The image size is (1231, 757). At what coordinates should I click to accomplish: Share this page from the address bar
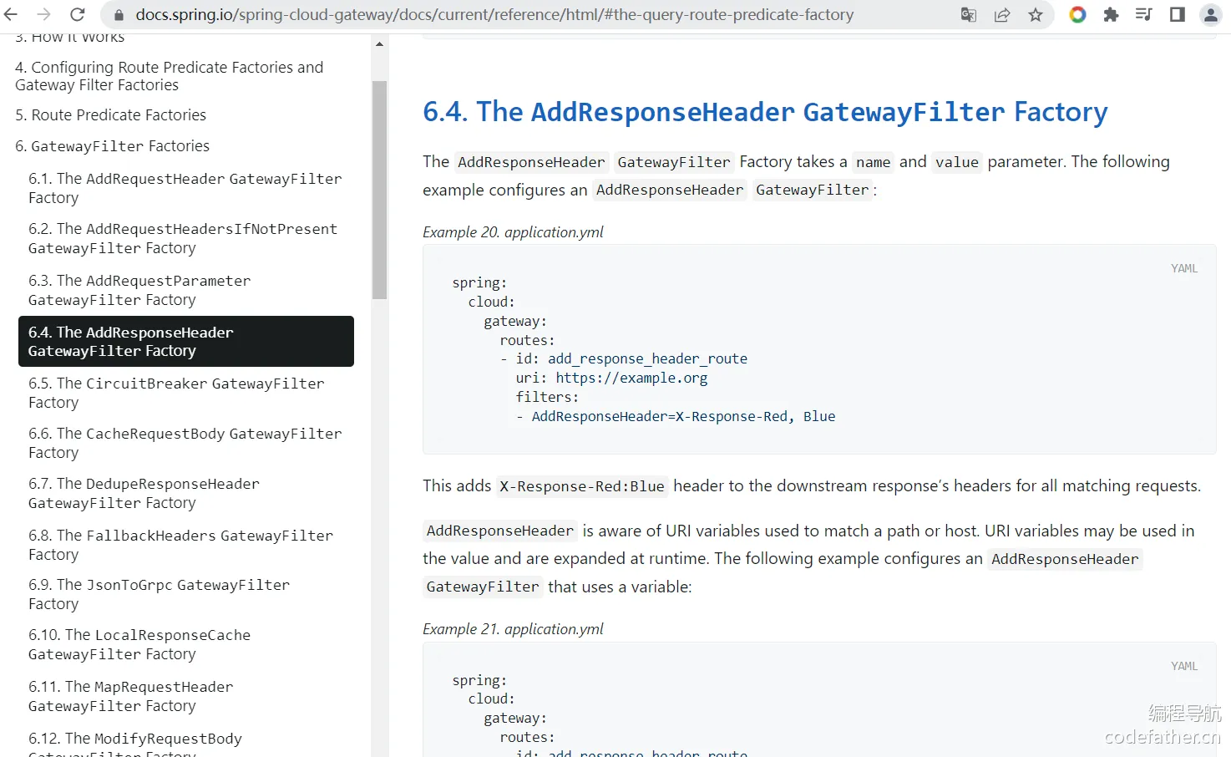1002,14
